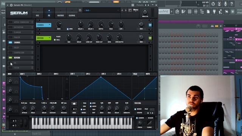Click FL Studio scissors cut icon
The image size is (242, 136).
[219, 4]
